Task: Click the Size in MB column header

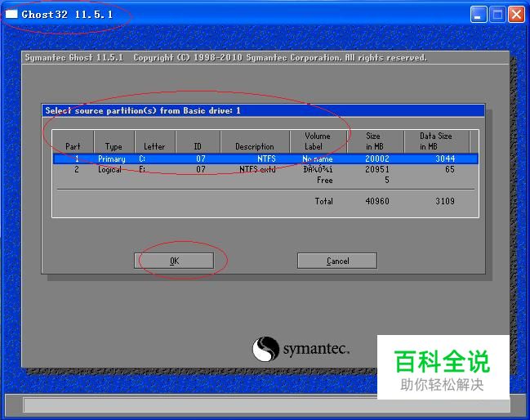Action: (375, 141)
